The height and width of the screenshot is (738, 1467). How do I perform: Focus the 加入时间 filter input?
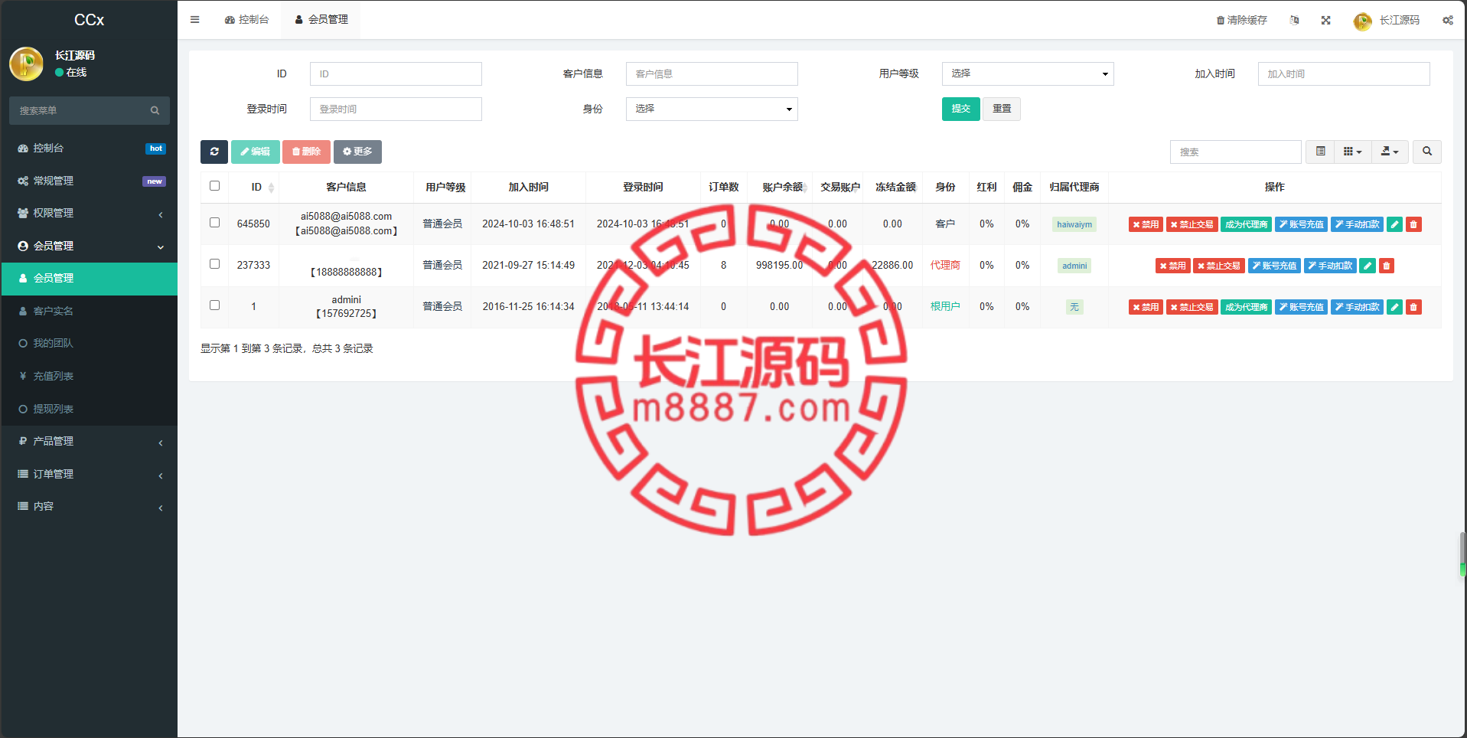1344,74
